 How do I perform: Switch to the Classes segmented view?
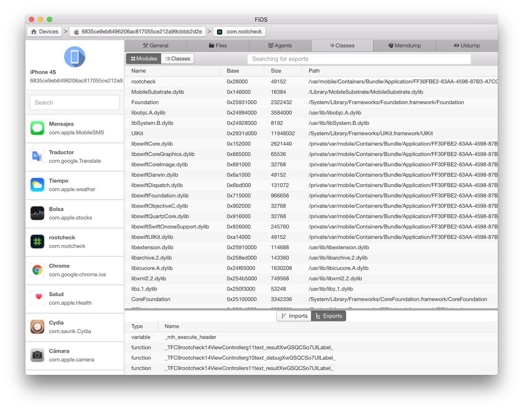[177, 59]
